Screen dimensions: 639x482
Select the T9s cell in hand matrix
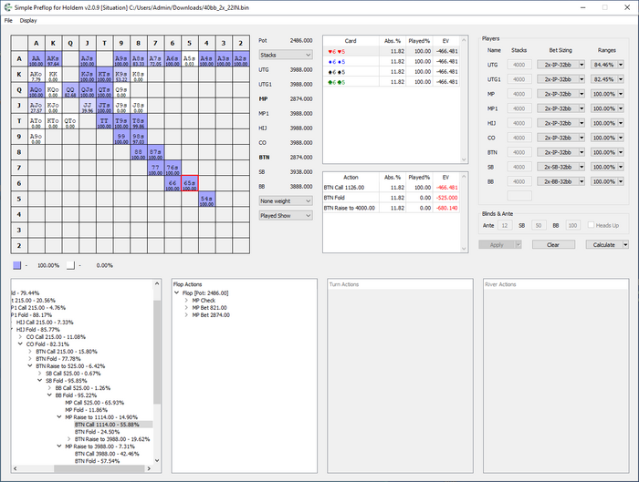click(121, 121)
